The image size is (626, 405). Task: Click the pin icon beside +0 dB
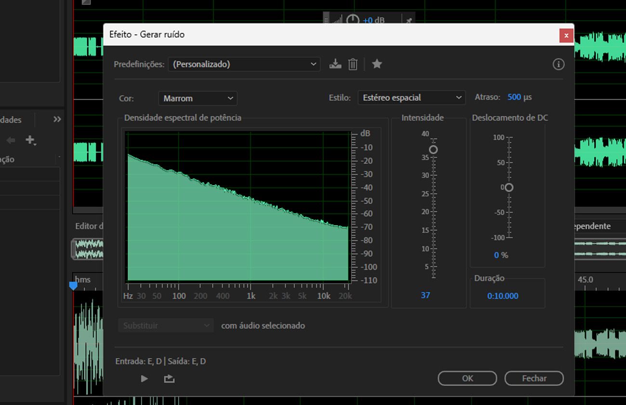pyautogui.click(x=409, y=21)
